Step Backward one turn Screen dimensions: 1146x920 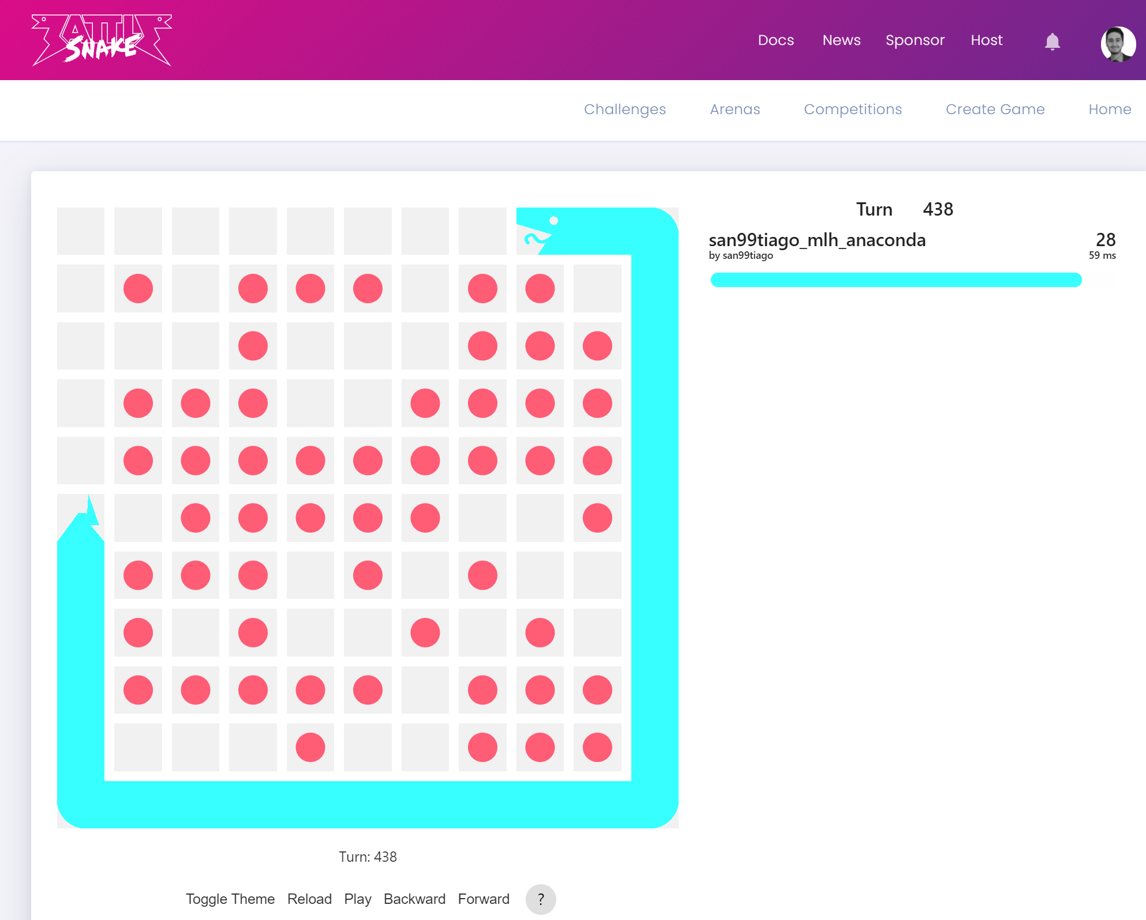[x=414, y=899]
